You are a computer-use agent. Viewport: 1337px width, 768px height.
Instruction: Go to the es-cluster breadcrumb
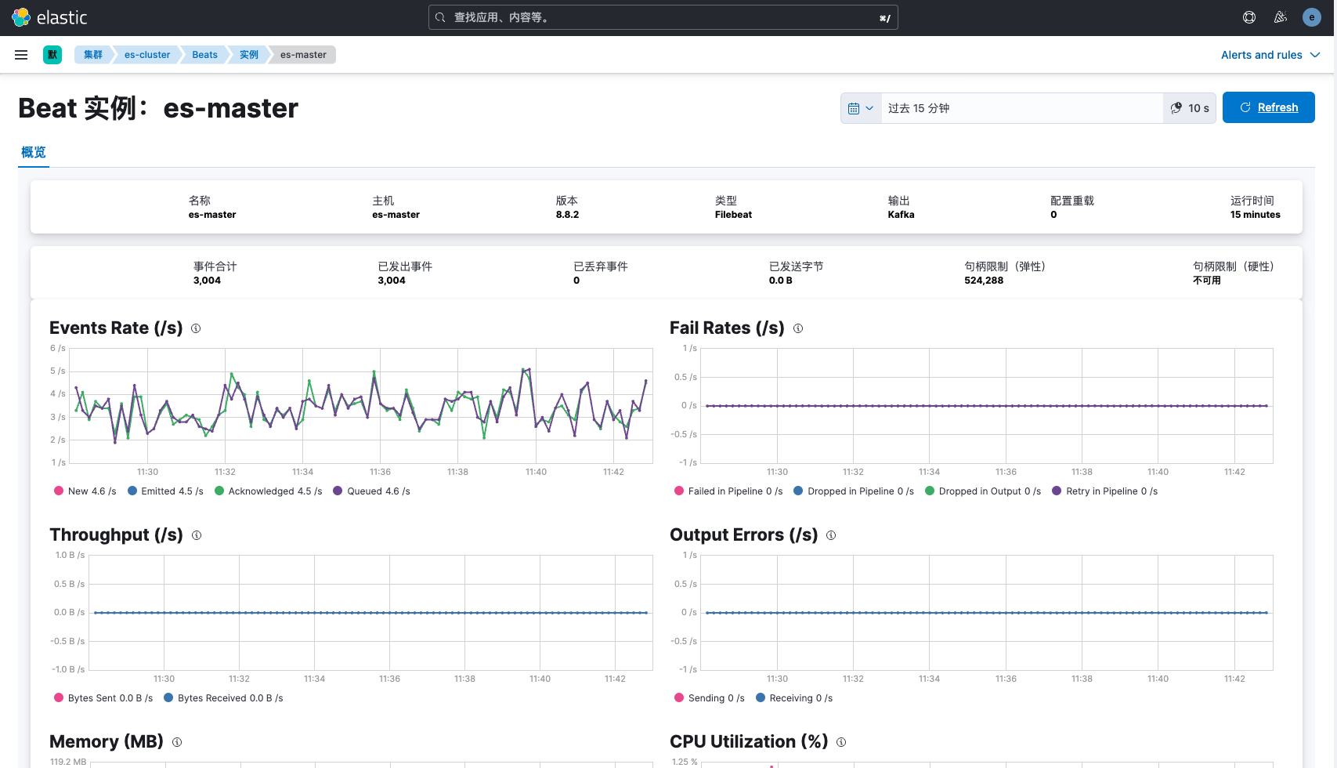(x=147, y=55)
